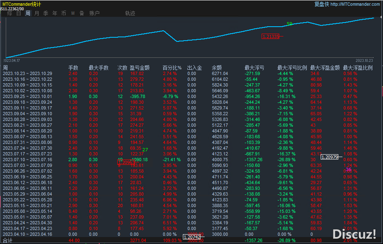This screenshot has width=383, height=244.
Task: Switch to the 月 monthly tab
Action: [x=37, y=13]
